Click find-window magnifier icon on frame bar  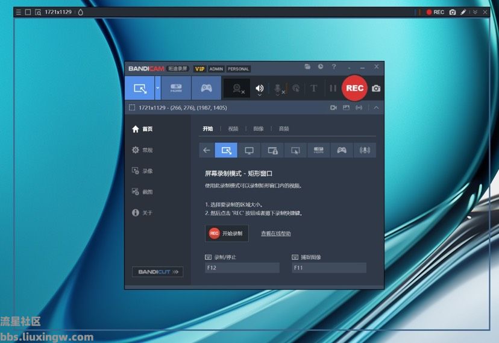click(x=38, y=12)
